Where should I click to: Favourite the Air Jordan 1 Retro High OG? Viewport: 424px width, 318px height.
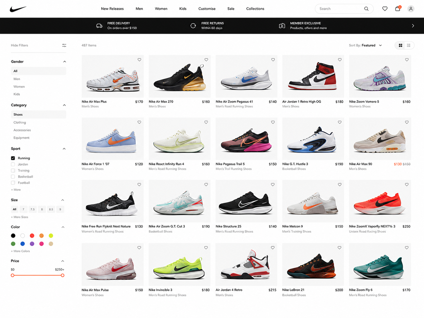[x=340, y=60]
